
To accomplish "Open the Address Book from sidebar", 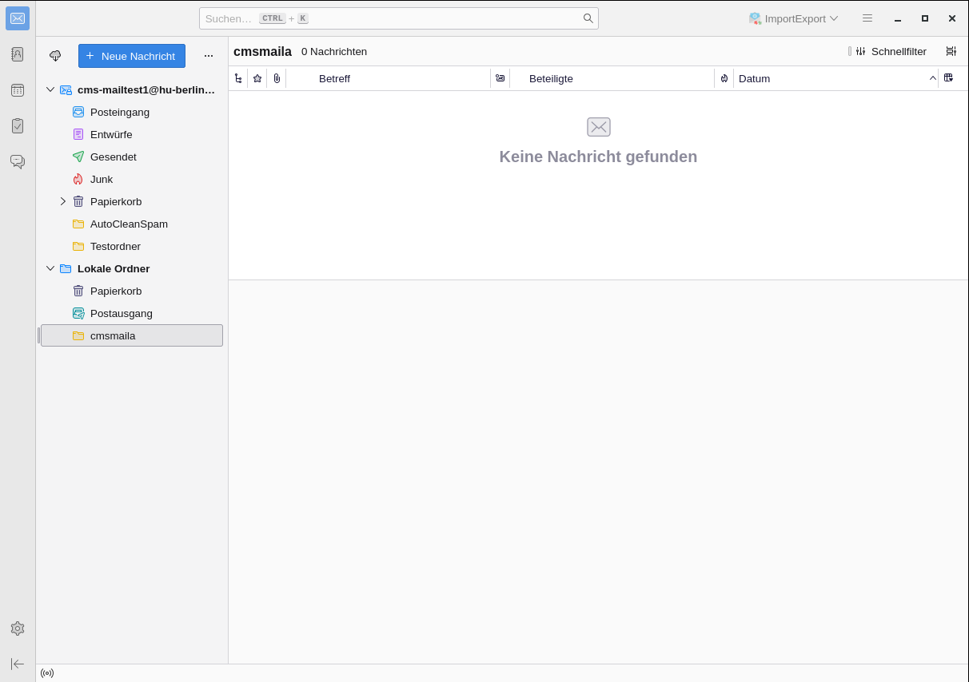I will (18, 54).
